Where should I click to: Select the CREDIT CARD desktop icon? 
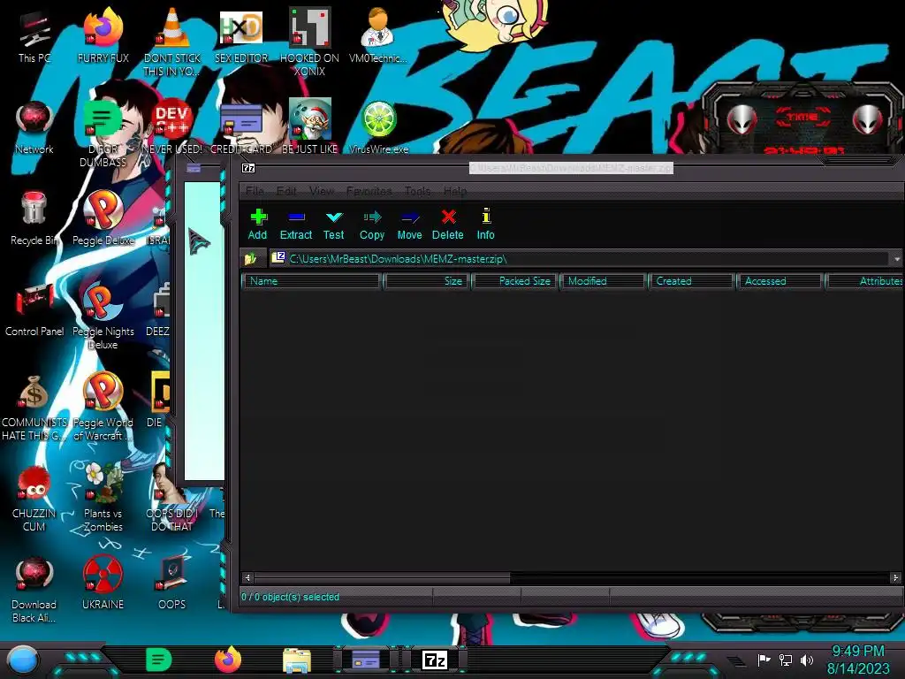(x=241, y=128)
